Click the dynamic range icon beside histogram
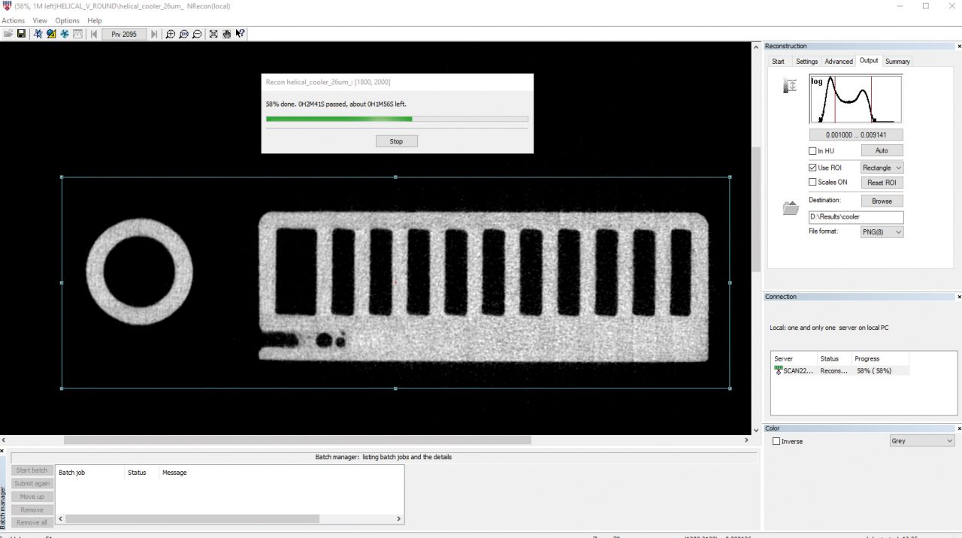Screen dimensions: 962x538 click(790, 86)
